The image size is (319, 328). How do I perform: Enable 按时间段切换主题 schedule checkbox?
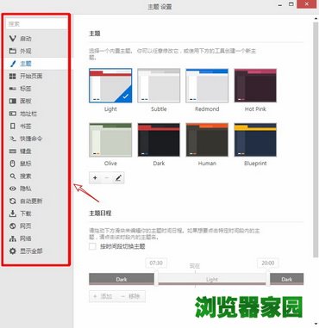92,246
